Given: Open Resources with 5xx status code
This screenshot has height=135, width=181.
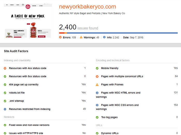Looking at the screenshot, I should [28, 76].
